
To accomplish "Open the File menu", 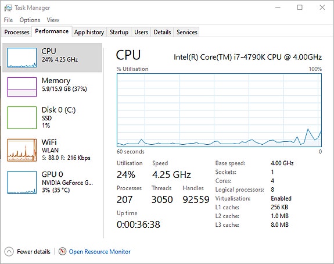I will coord(8,20).
